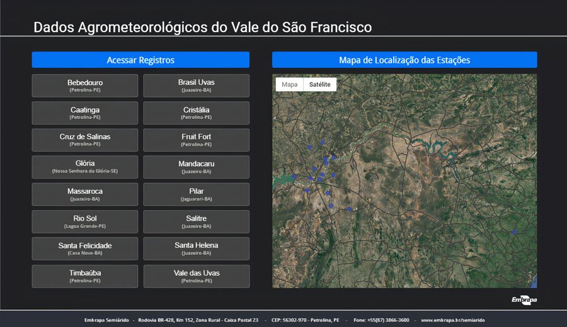Image resolution: width=567 pixels, height=327 pixels.
Task: Select the Caatinga station button
Action: pos(85,113)
